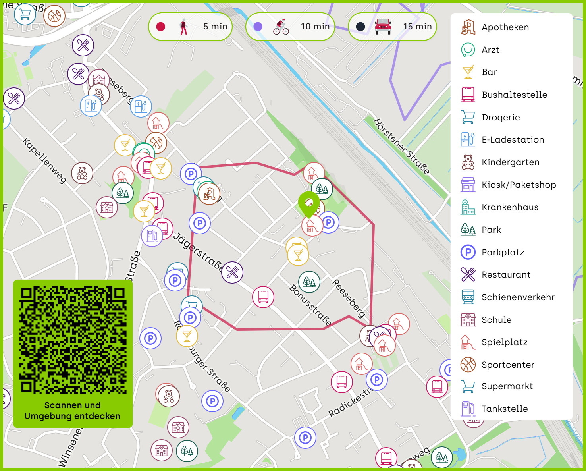Click the Jägerstraße street label
586x471 pixels.
point(199,252)
